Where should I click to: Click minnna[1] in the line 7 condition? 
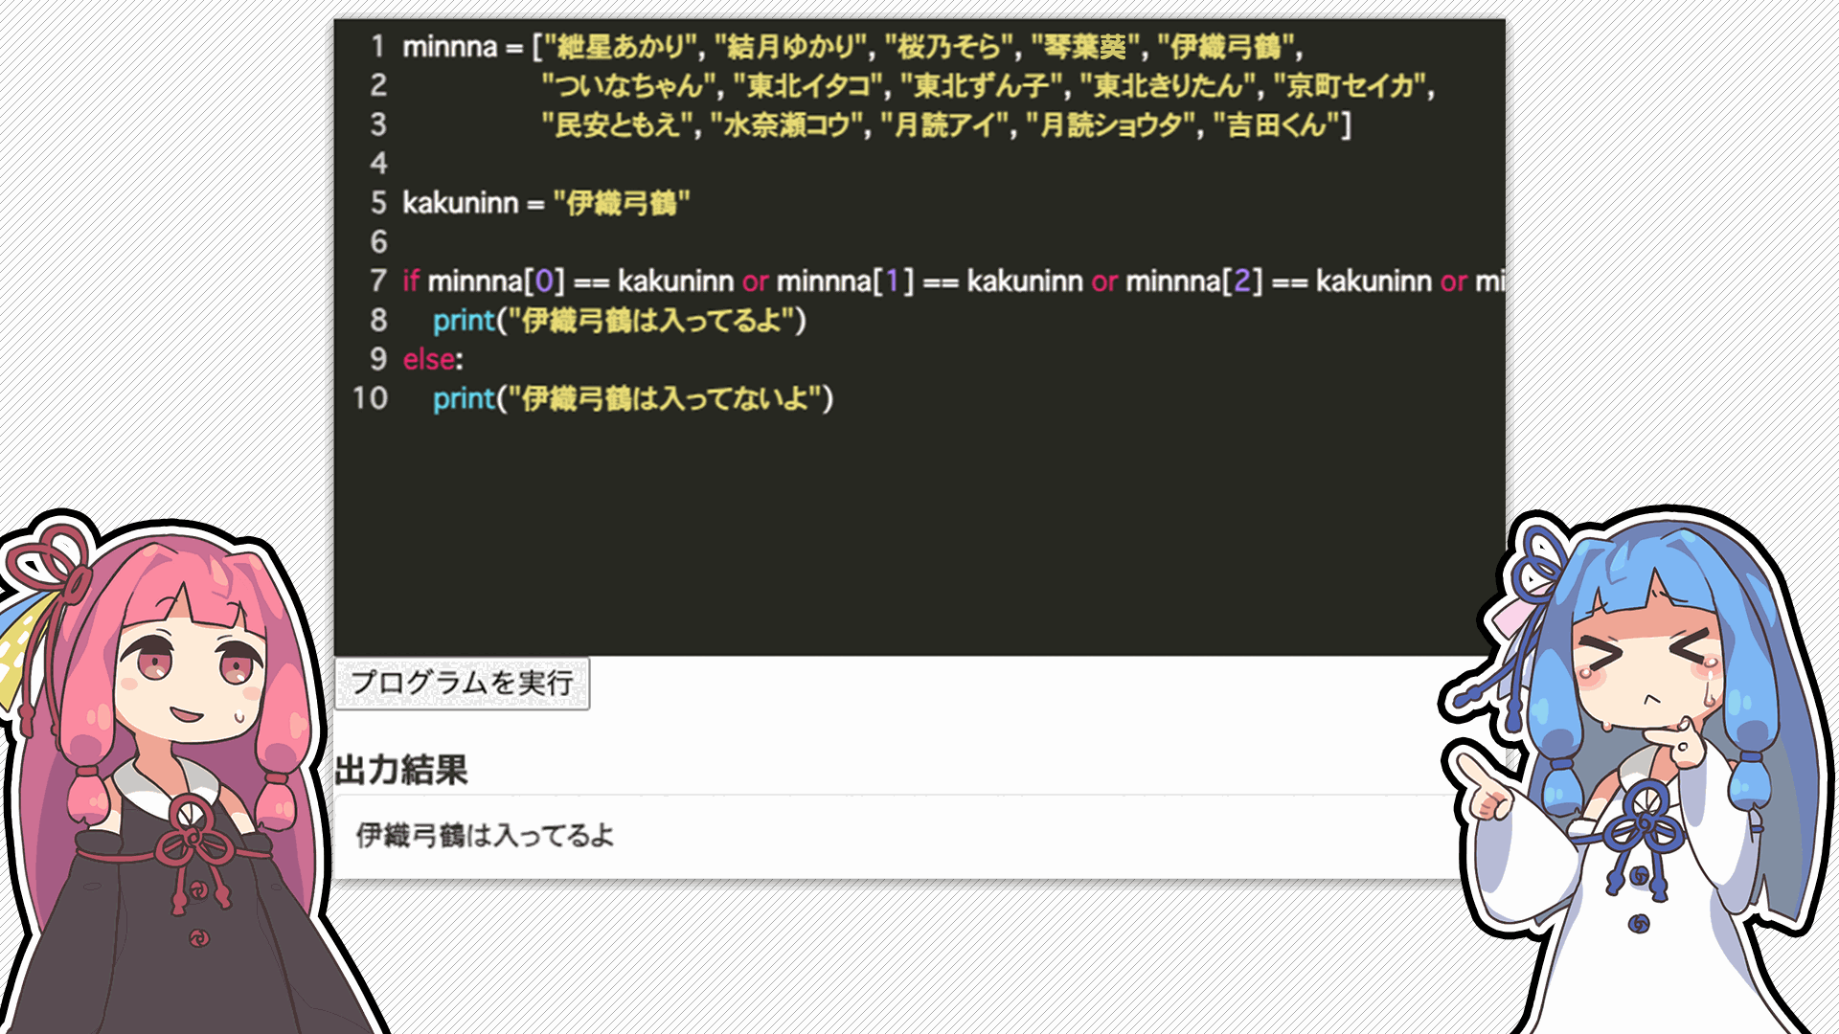pyautogui.click(x=845, y=281)
